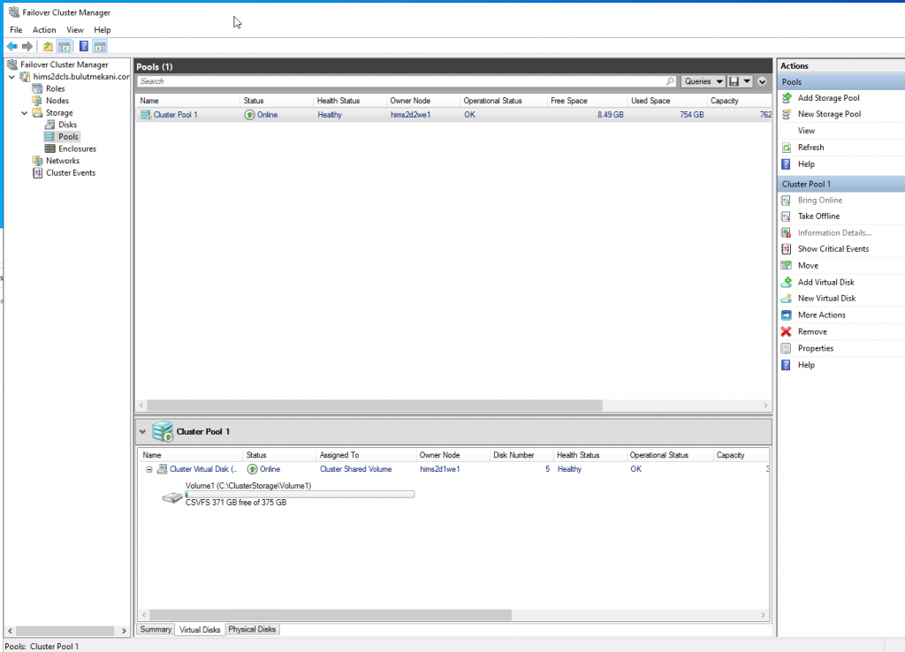Switch to the Virtual Disks tab
The width and height of the screenshot is (905, 652).
point(200,630)
